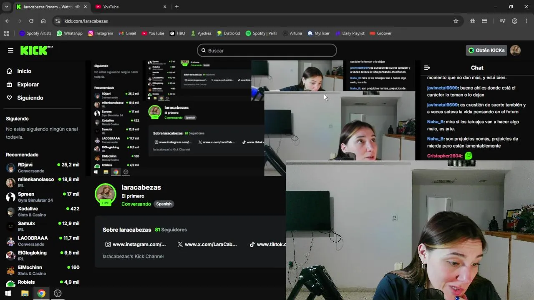Viewport: 534px width, 300px height.
Task: Open Spotify Artists bookmark
Action: tap(35, 33)
